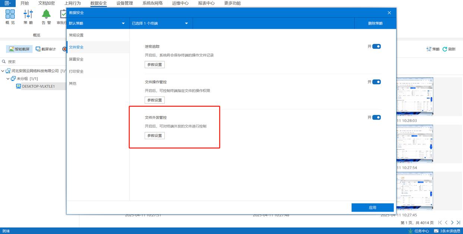
Task: Select the 智能截屏 view button
Action: pyautogui.click(x=19, y=49)
